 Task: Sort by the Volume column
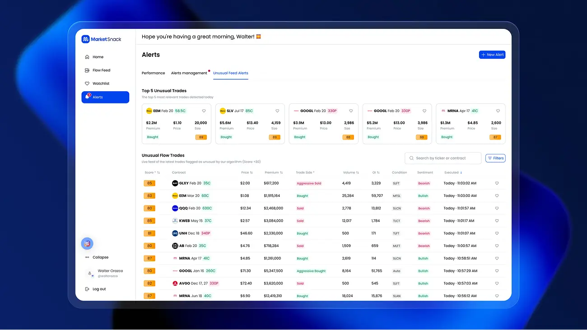point(351,172)
